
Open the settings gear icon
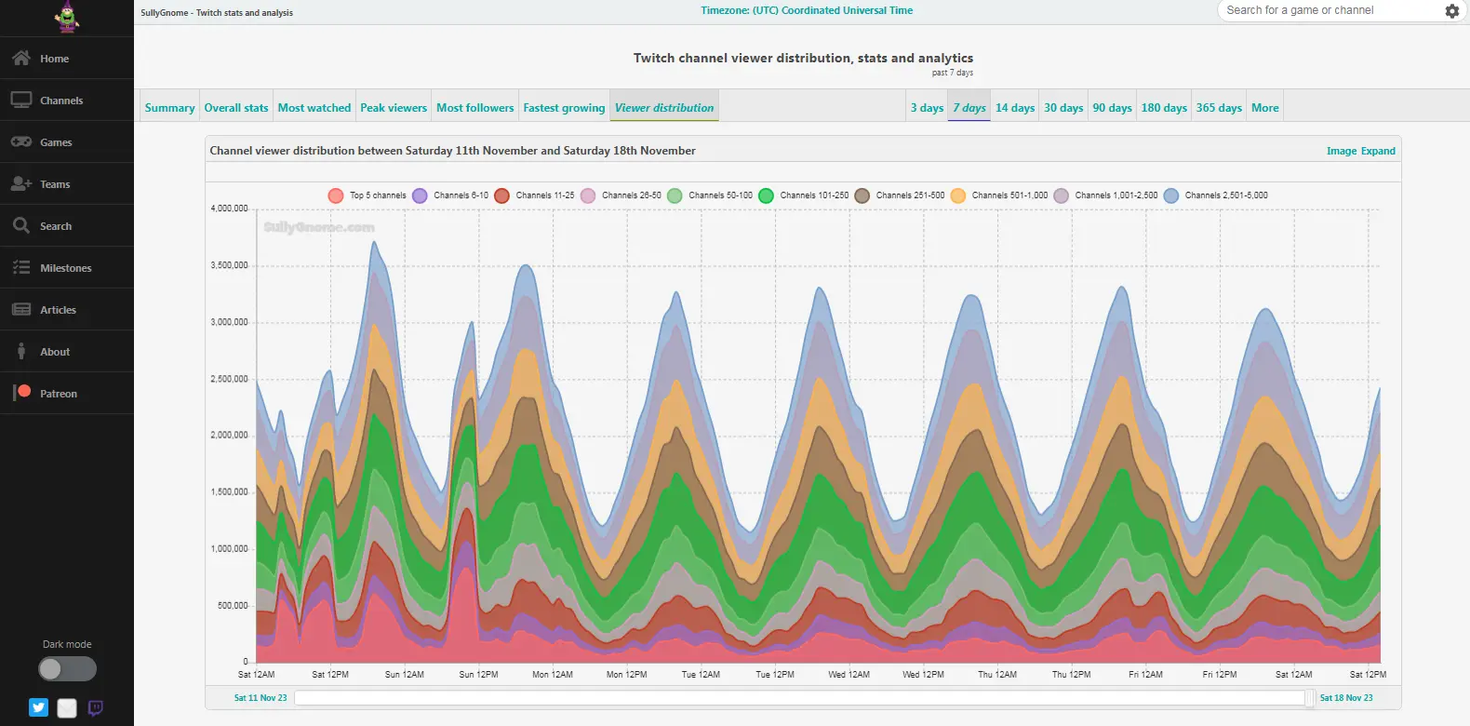[x=1451, y=11]
